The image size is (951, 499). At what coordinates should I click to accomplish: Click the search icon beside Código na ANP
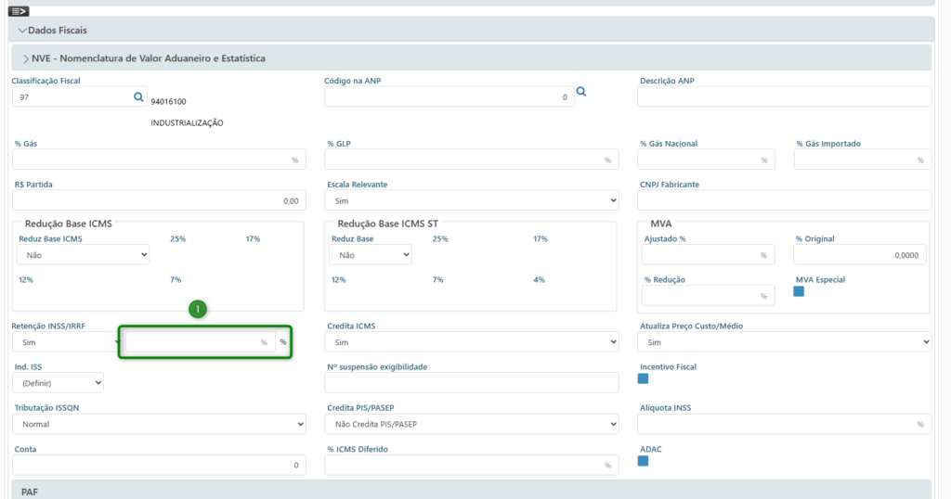point(581,92)
